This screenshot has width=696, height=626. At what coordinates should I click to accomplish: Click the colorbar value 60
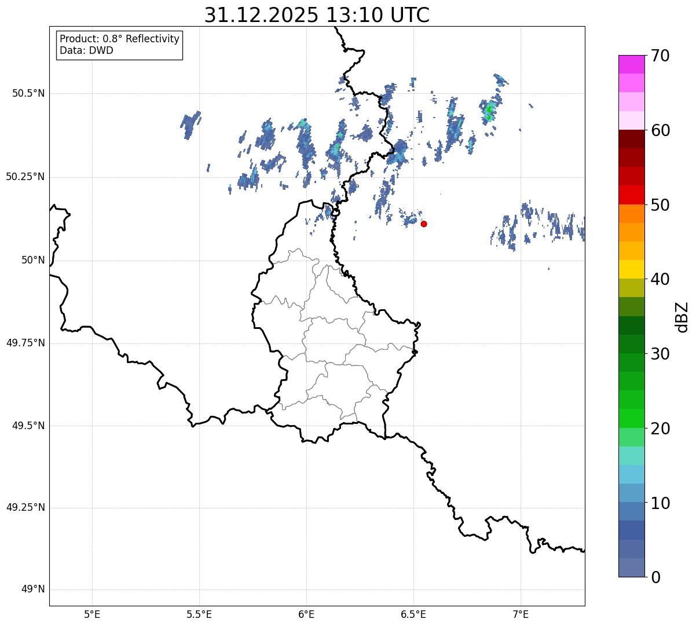pos(660,130)
